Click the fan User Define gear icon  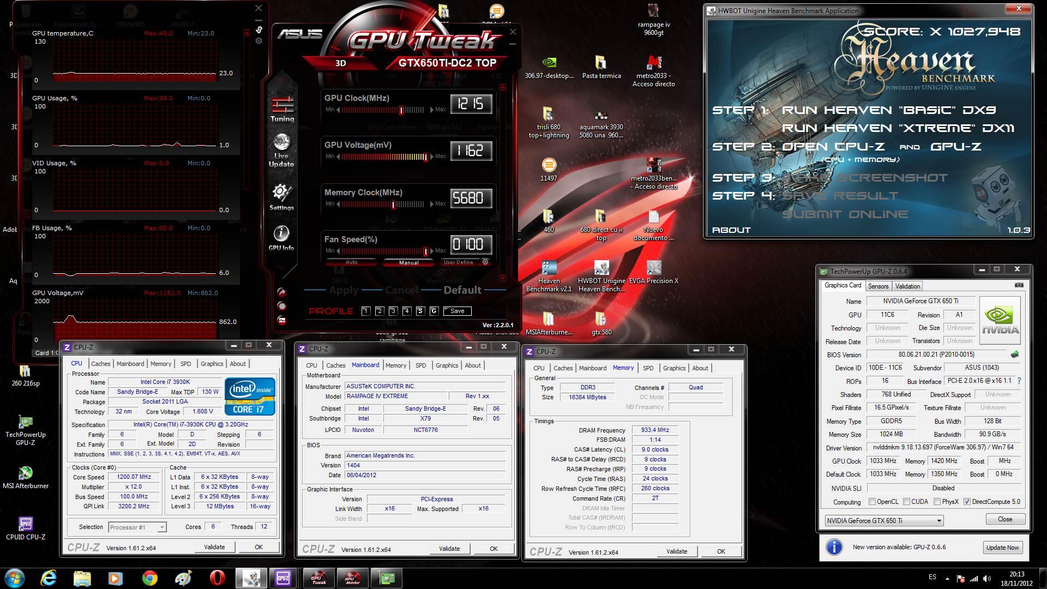485,262
